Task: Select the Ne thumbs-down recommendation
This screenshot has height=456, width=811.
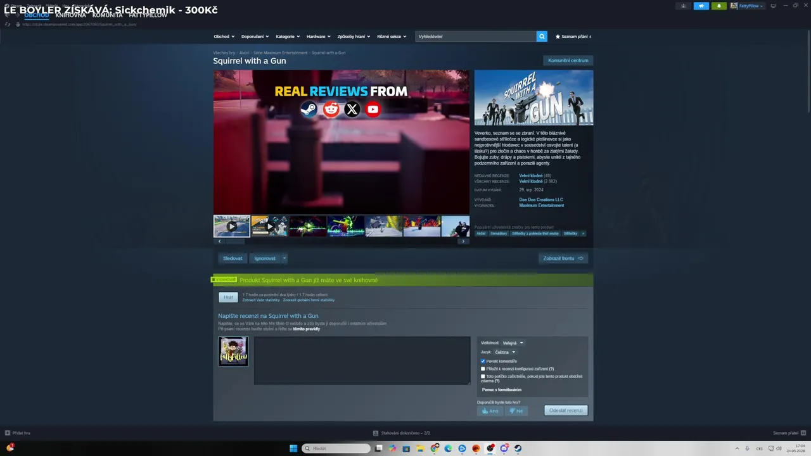Action: click(x=516, y=410)
